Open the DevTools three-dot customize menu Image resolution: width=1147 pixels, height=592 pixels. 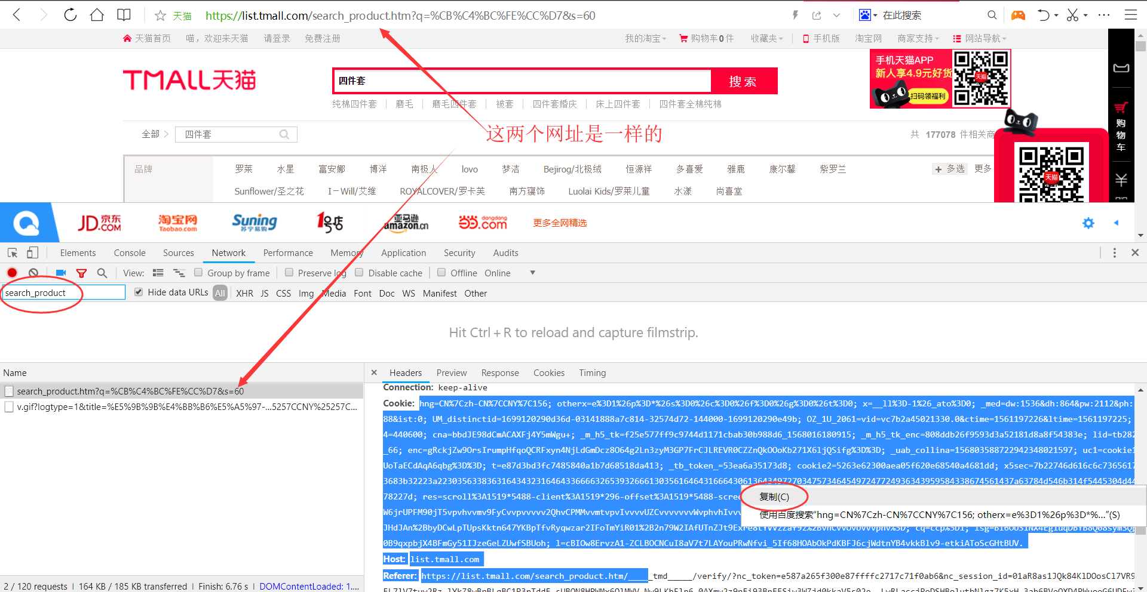tap(1114, 252)
